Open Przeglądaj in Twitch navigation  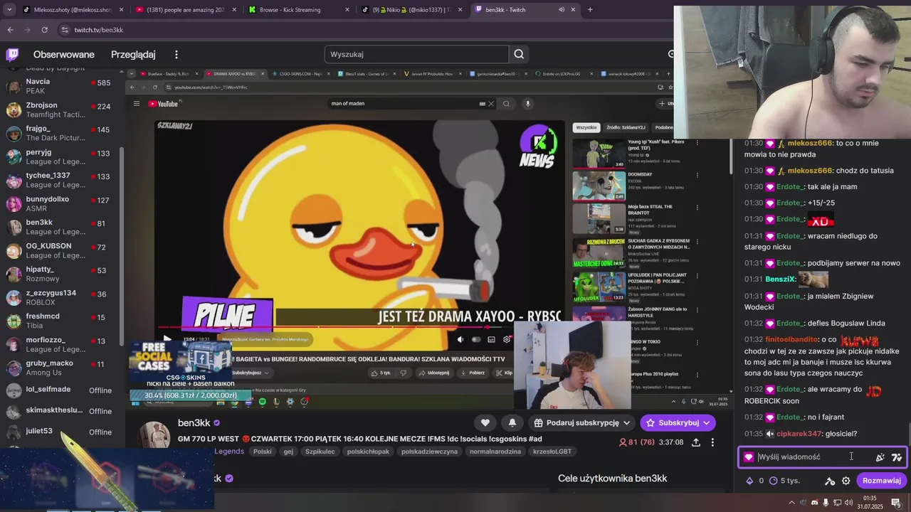point(133,55)
